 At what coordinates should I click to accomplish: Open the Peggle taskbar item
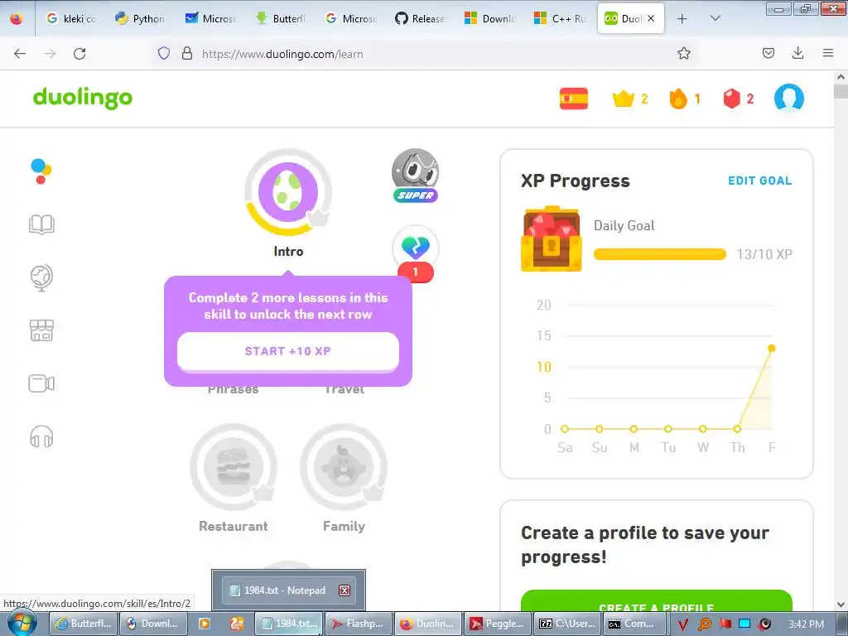click(498, 624)
